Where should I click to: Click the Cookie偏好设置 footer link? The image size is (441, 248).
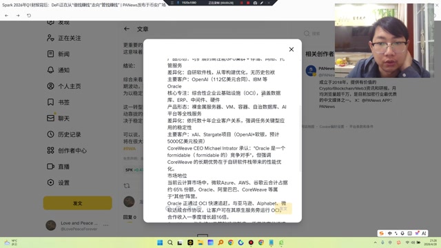[x=331, y=127]
